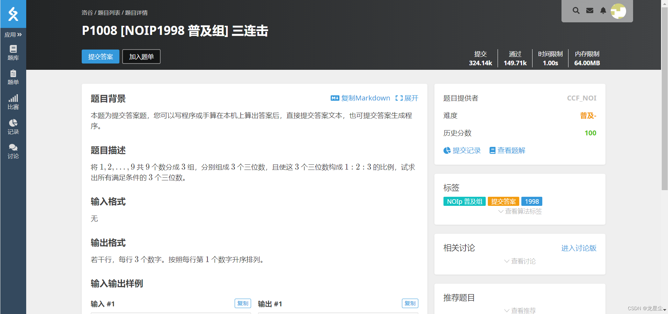The width and height of the screenshot is (668, 314).
Task: Expand 查看算法标签 algorithm tags
Action: click(x=520, y=211)
